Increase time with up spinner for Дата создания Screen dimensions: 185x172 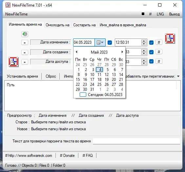[x=144, y=51]
